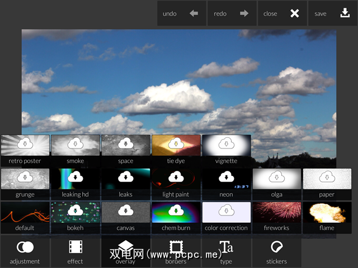Save the edited image
This screenshot has height=268, width=358.
[332, 13]
